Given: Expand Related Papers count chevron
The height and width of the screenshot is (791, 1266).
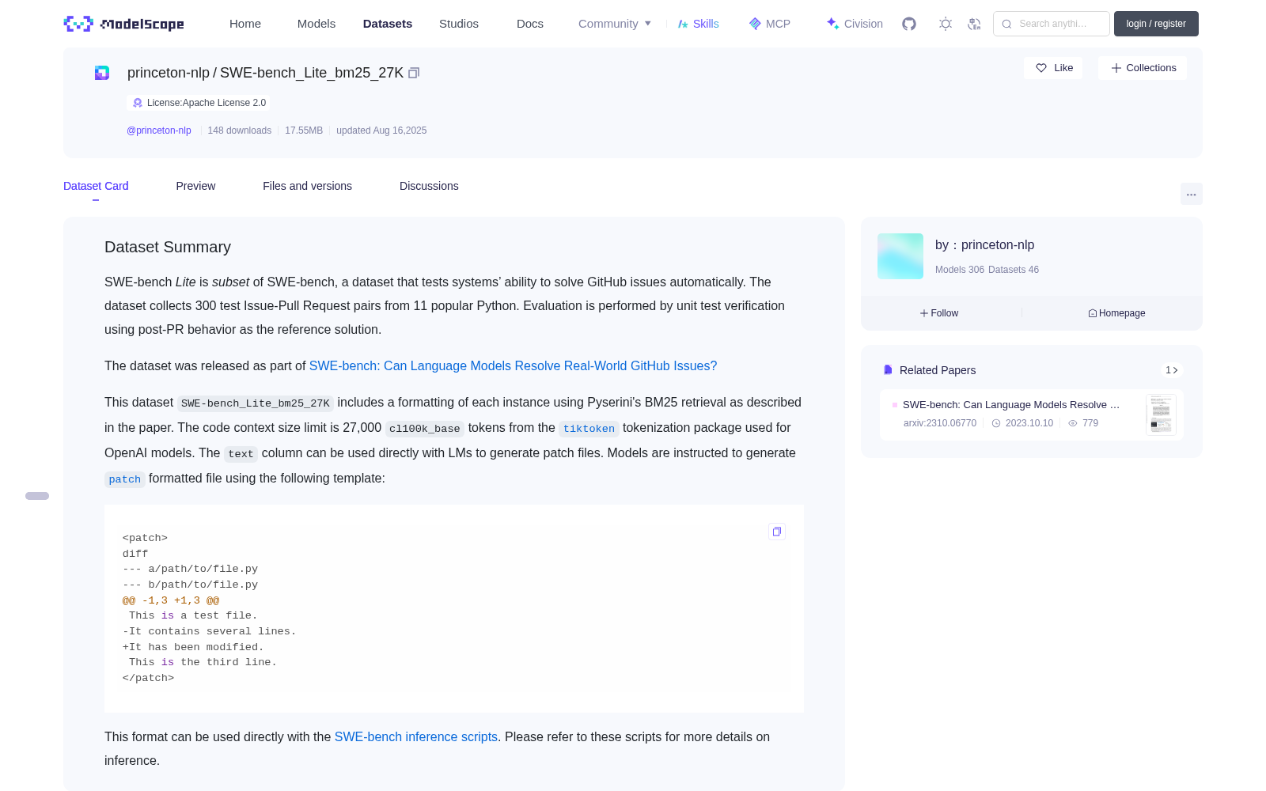Looking at the screenshot, I should (1172, 370).
